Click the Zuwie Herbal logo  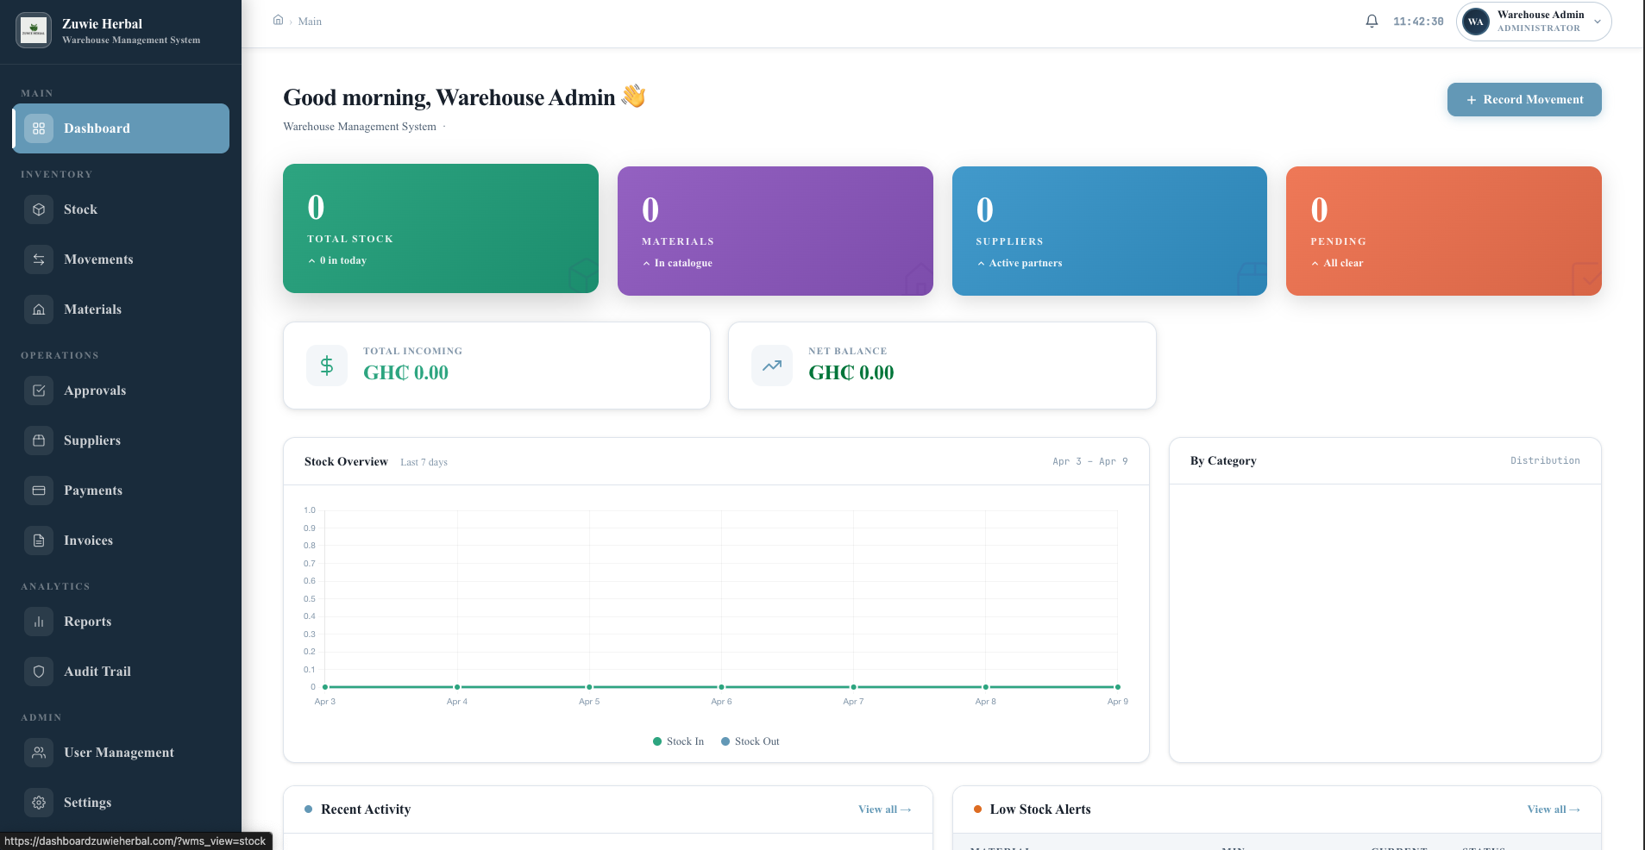pos(34,31)
